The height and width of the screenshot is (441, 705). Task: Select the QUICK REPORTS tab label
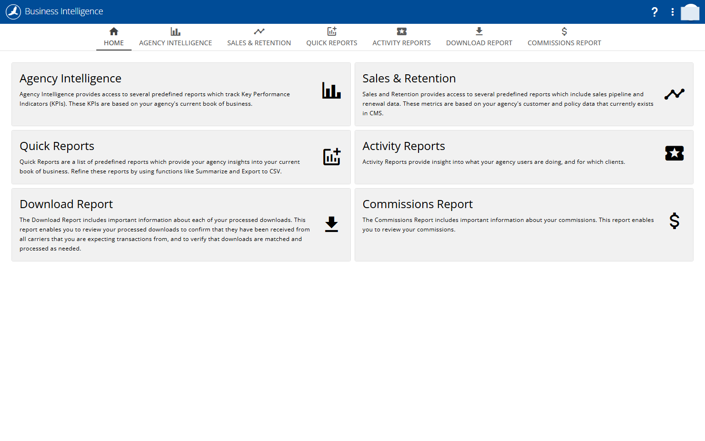point(332,43)
